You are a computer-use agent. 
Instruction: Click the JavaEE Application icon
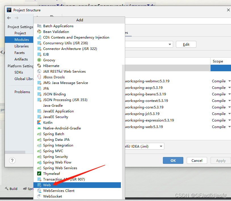(x=39, y=111)
